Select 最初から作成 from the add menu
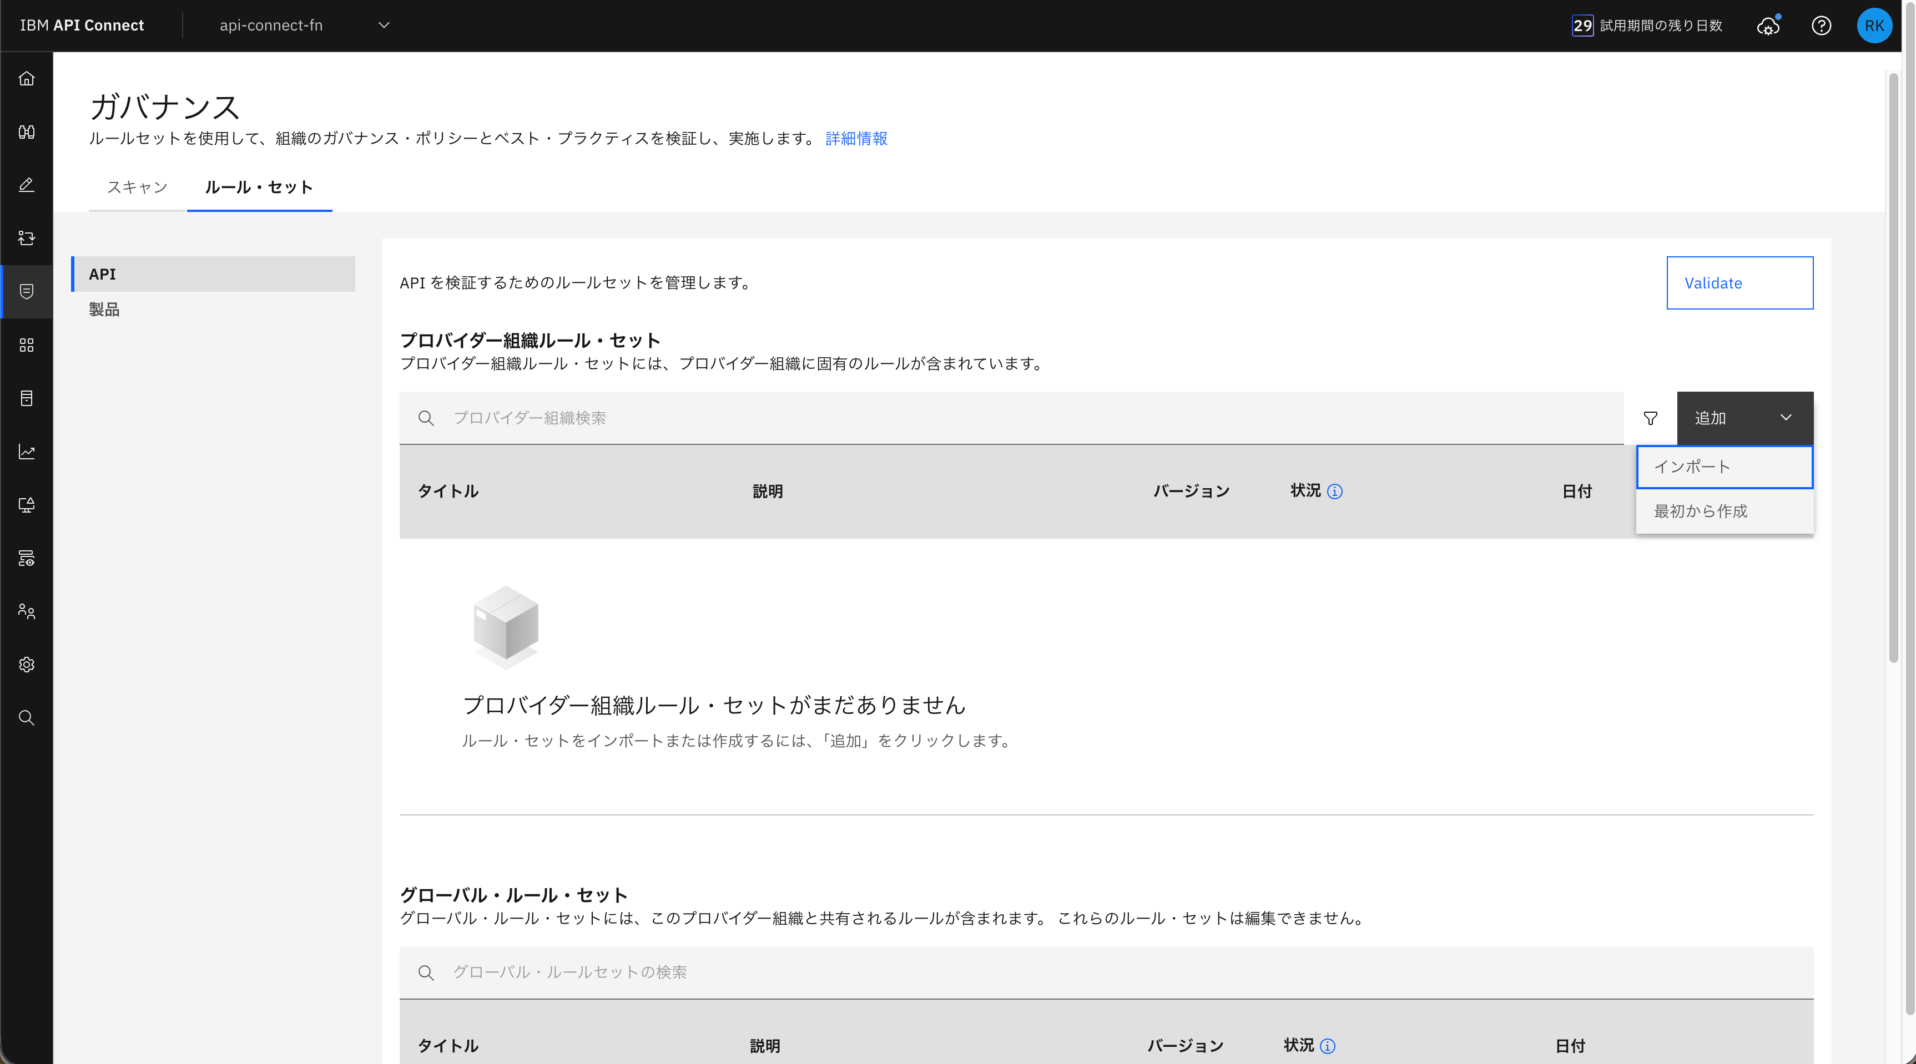1916x1064 pixels. point(1724,511)
